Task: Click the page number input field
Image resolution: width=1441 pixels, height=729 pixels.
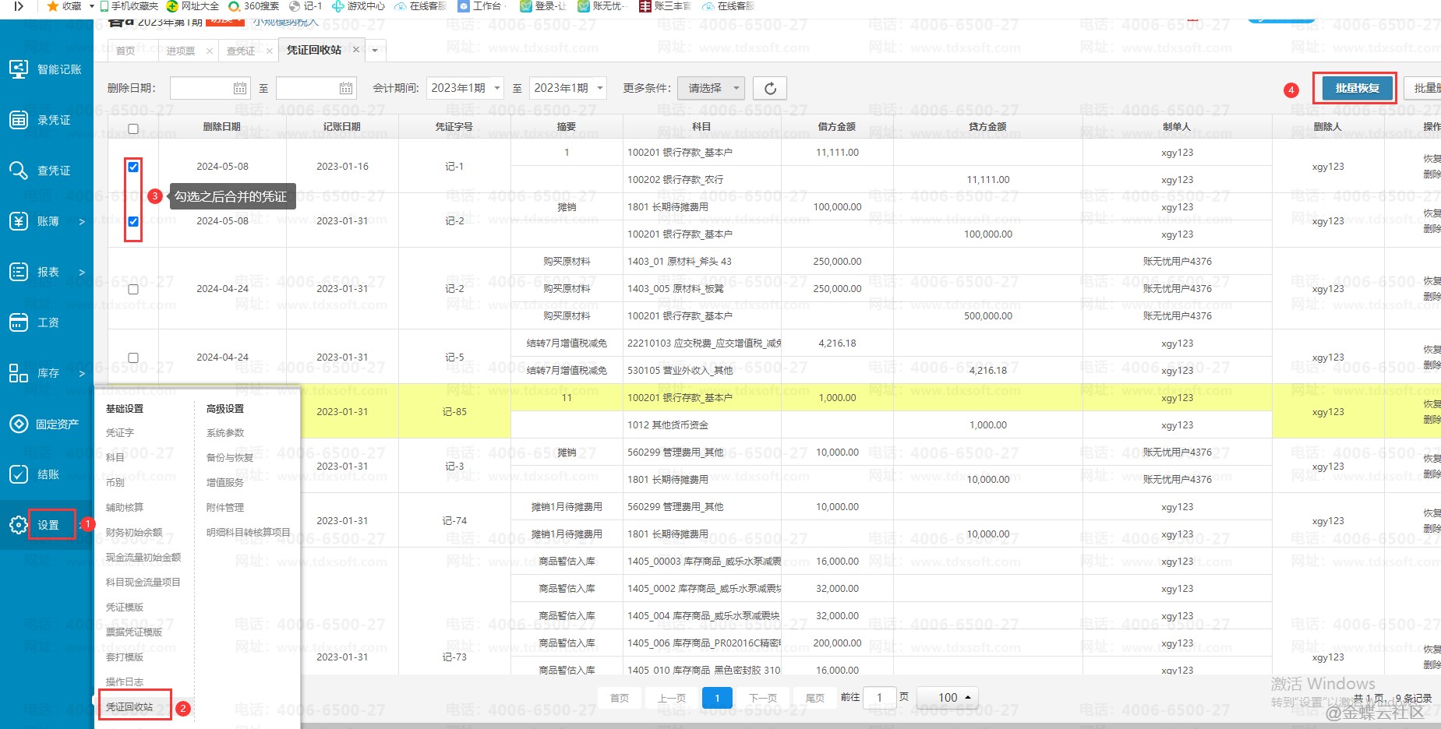Action: click(880, 698)
